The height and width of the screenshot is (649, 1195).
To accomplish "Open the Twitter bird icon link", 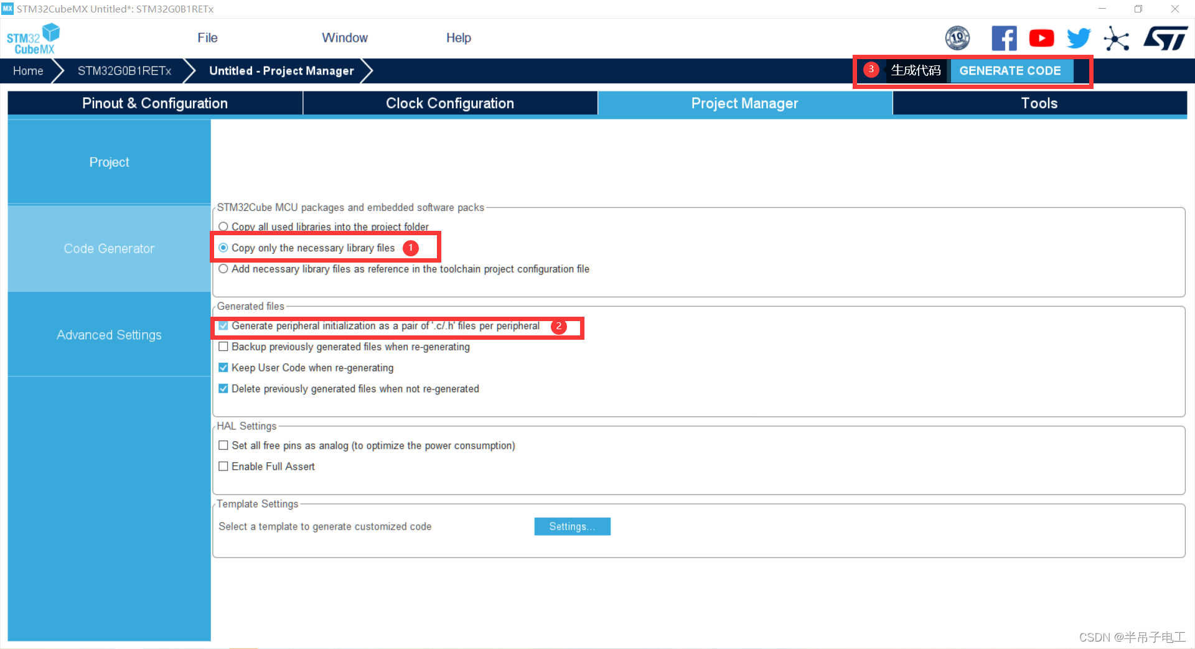I will (1079, 39).
